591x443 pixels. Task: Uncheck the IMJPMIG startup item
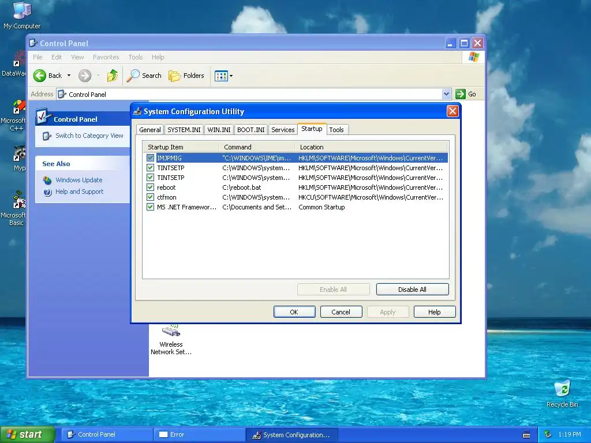pyautogui.click(x=151, y=158)
